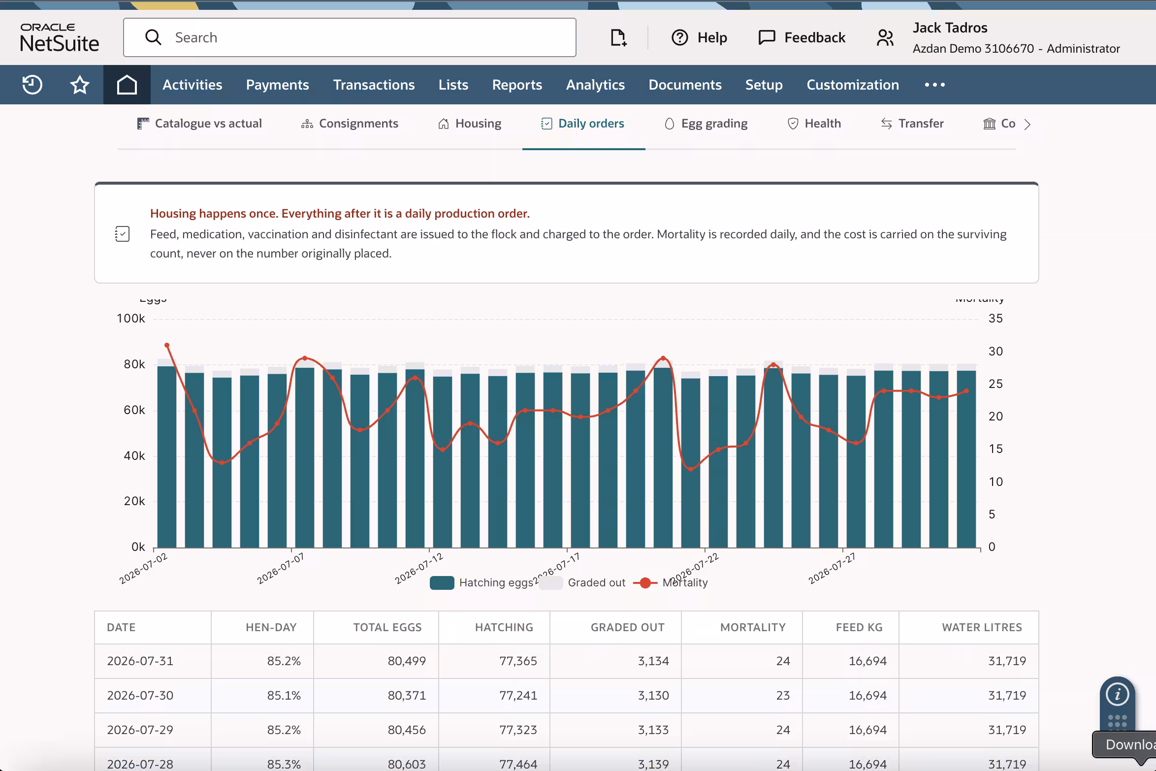Click in the Search field

click(x=350, y=37)
